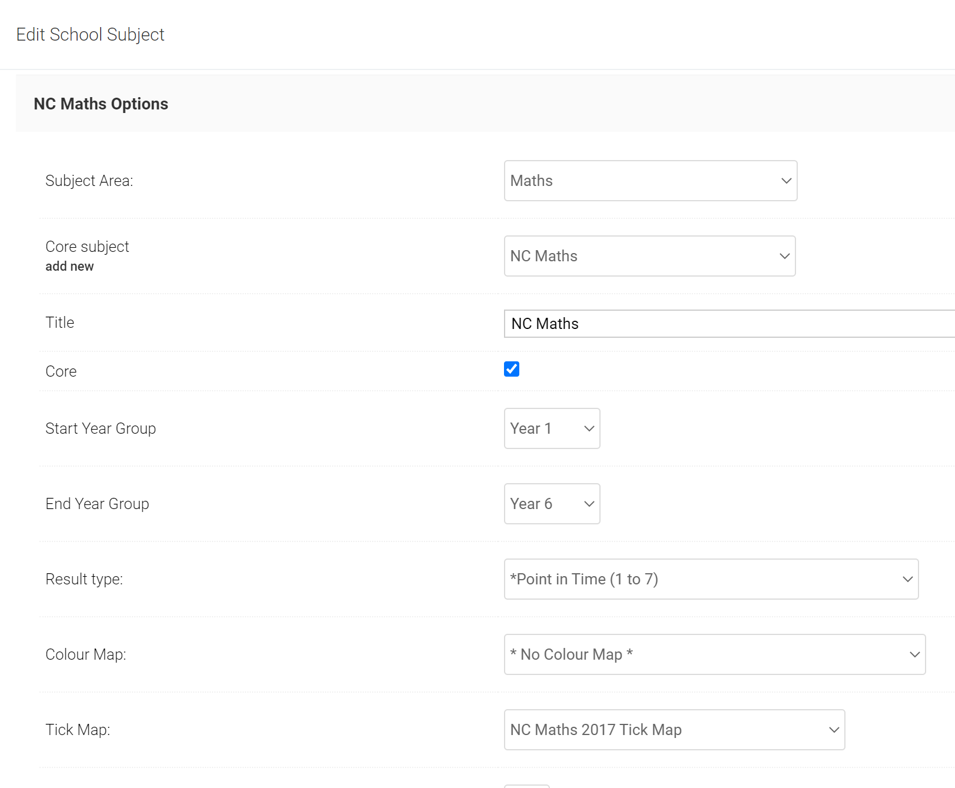This screenshot has width=955, height=788.
Task: Focus the Title text field containing NC Maths
Action: [x=728, y=324]
